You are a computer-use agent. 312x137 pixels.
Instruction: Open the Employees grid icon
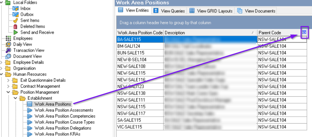[x=8, y=38]
